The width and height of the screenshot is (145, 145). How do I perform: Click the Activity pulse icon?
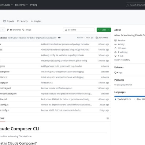coord(115,44)
